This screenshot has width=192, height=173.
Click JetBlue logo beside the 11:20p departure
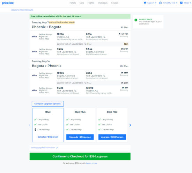tap(34, 37)
